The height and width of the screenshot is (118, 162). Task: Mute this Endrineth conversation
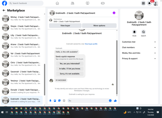134,32
